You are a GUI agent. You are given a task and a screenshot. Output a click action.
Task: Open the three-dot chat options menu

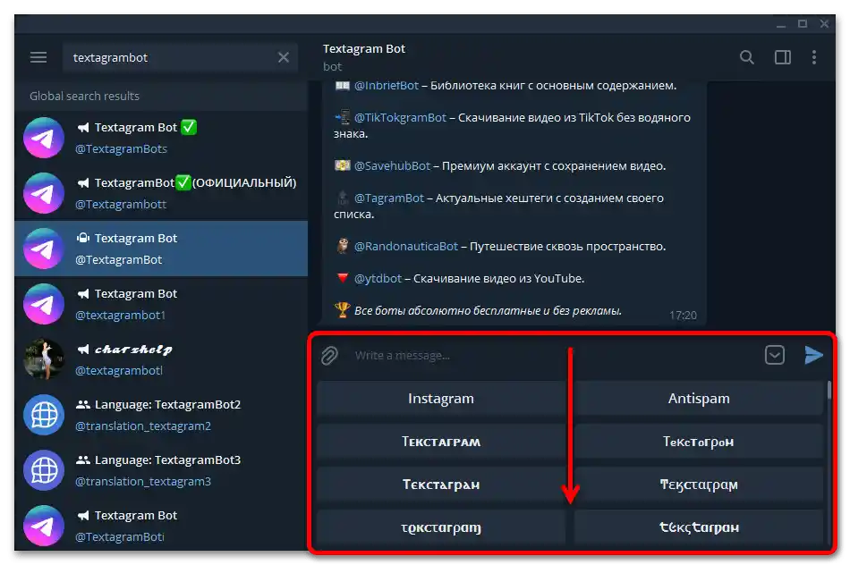(x=813, y=57)
